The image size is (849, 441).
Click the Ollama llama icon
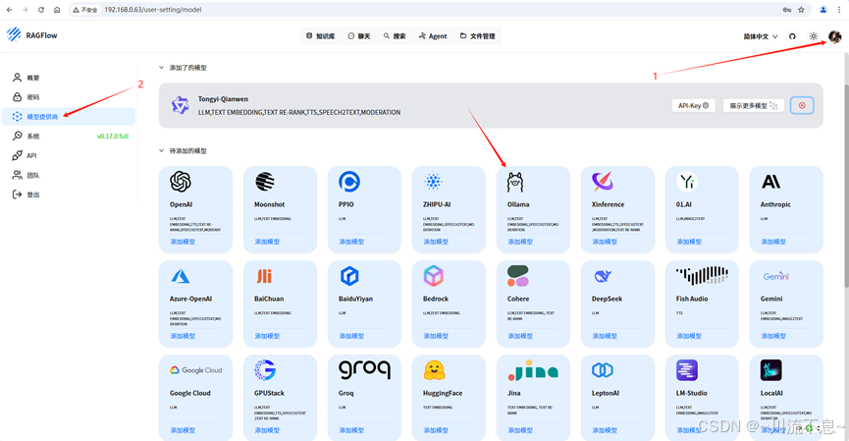[x=515, y=182]
